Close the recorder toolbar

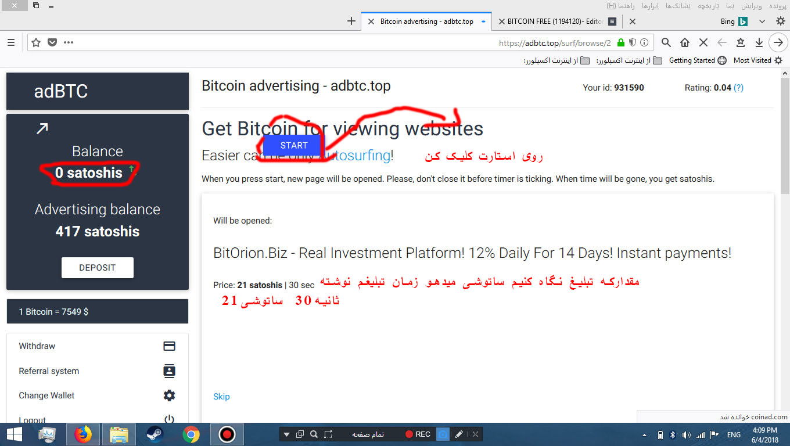[475, 434]
